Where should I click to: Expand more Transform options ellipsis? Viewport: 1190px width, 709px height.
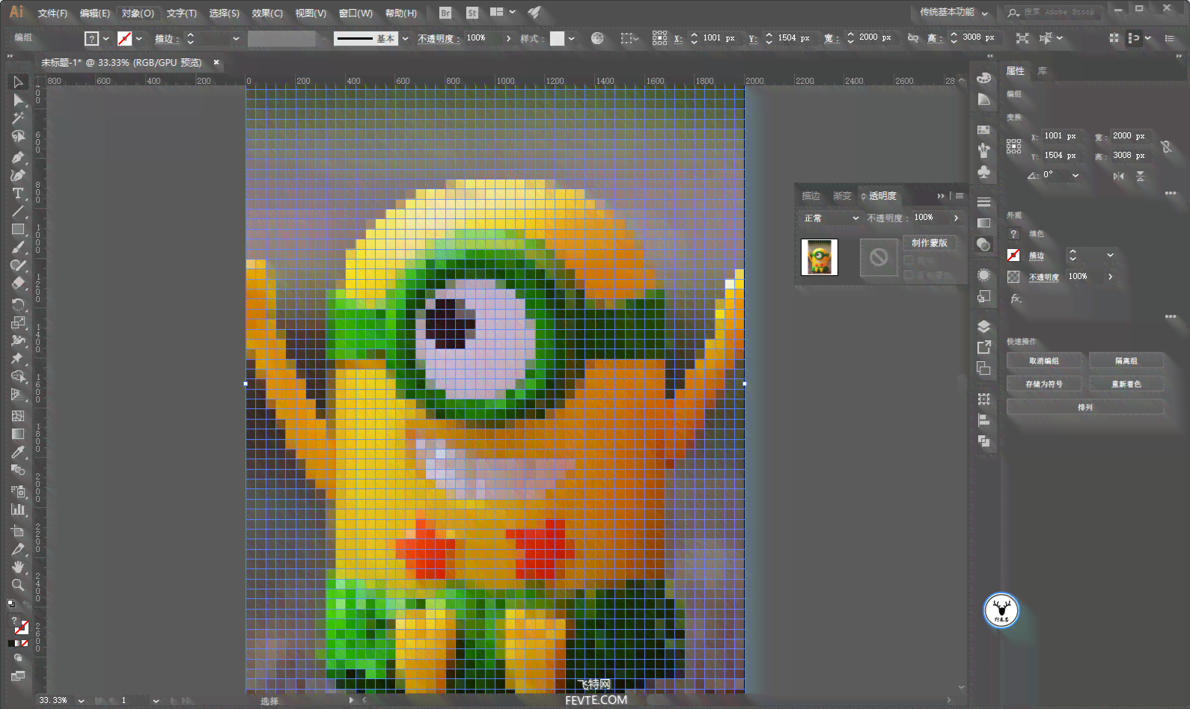pyautogui.click(x=1171, y=193)
